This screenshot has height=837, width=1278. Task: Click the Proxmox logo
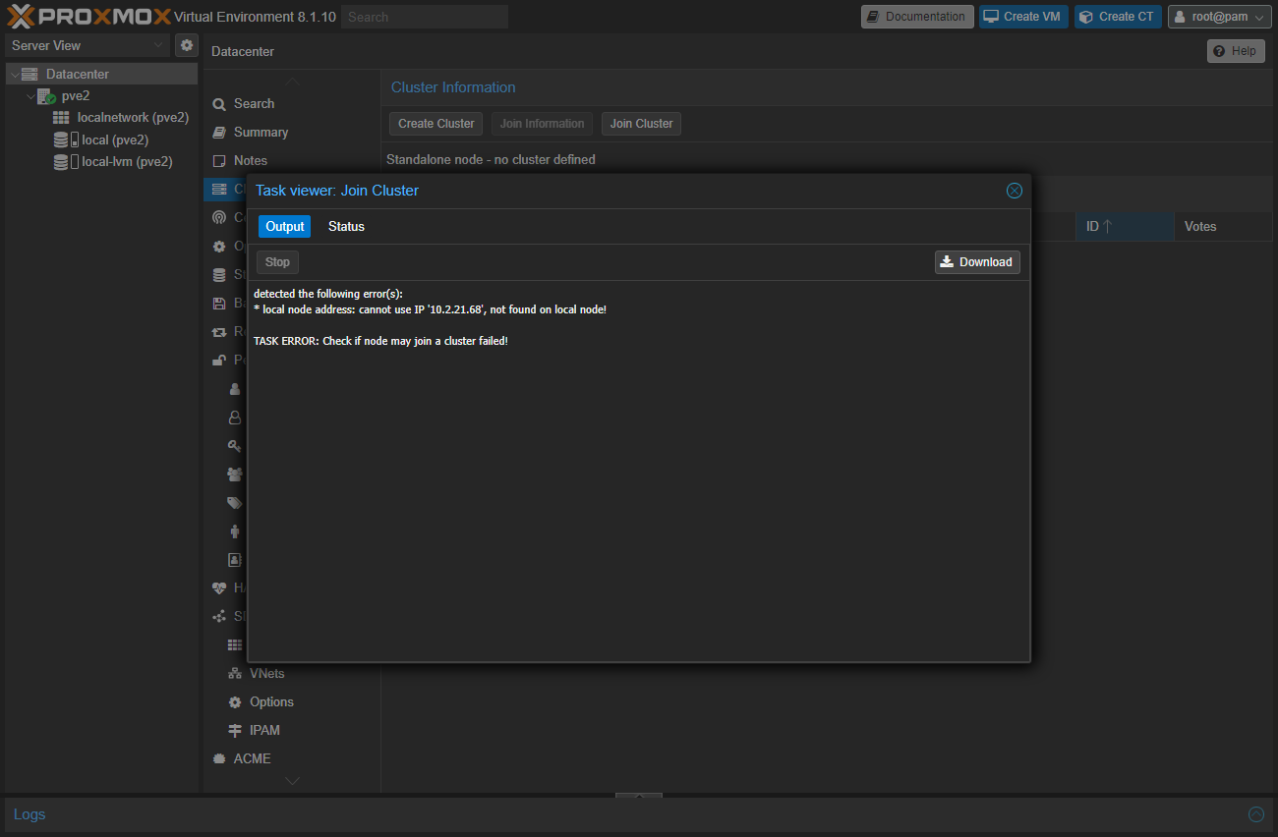89,17
